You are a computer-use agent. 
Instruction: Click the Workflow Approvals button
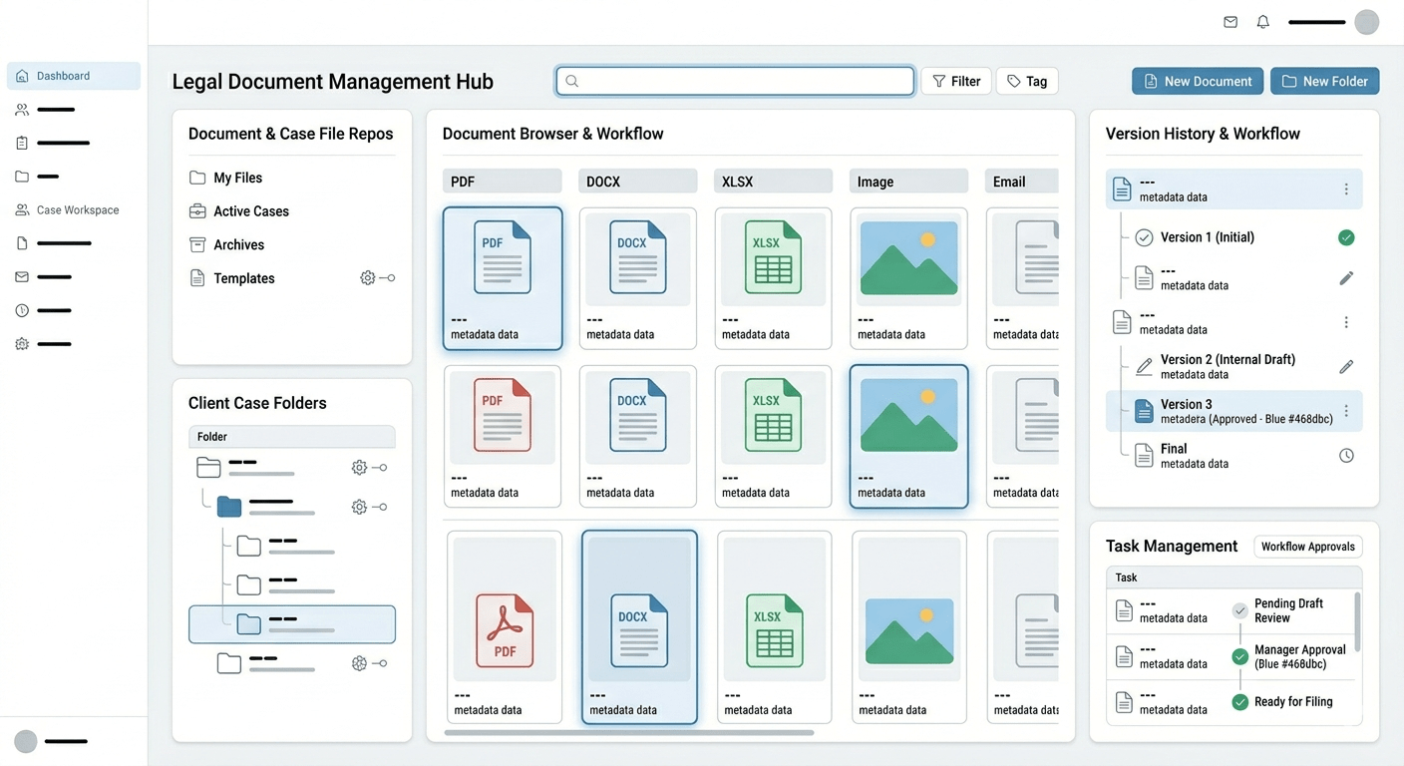click(x=1307, y=547)
